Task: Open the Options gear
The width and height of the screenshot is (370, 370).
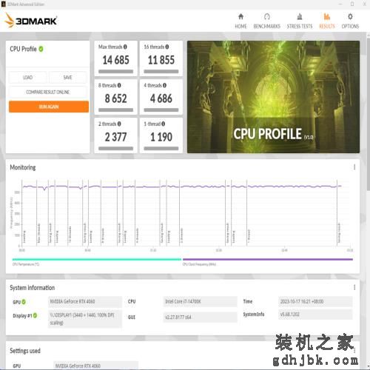Action: click(350, 17)
